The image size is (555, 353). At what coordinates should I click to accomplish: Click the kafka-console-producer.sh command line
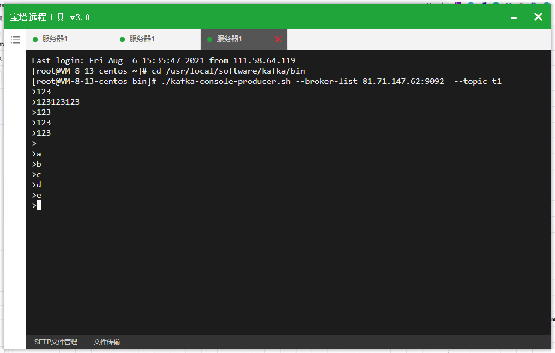coord(267,81)
